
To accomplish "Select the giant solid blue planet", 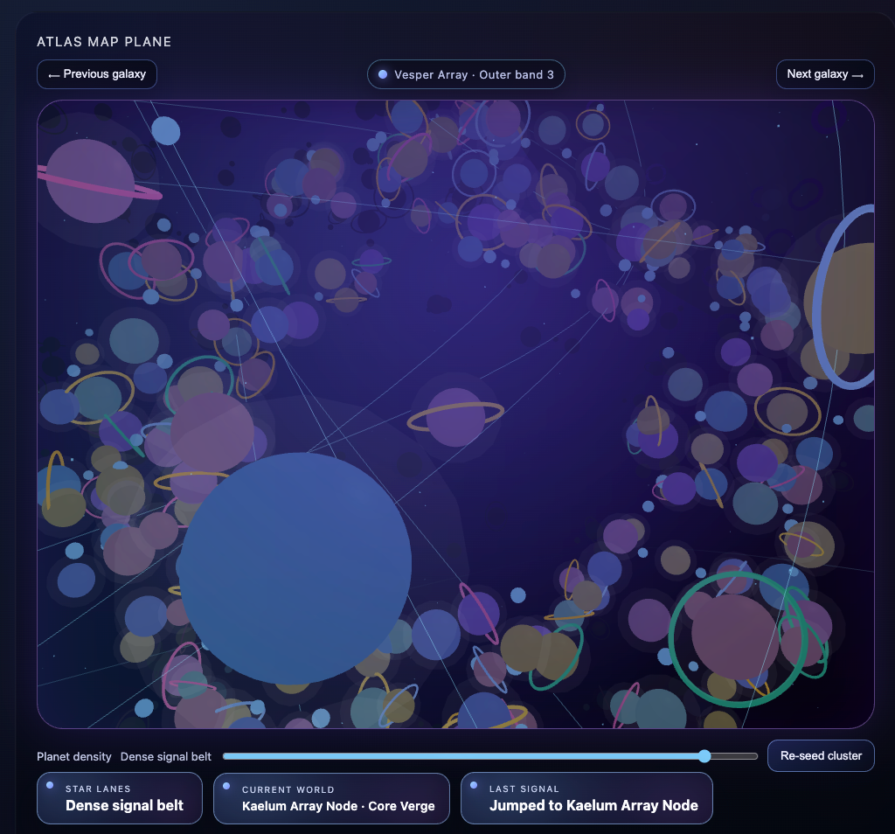I will [x=295, y=567].
